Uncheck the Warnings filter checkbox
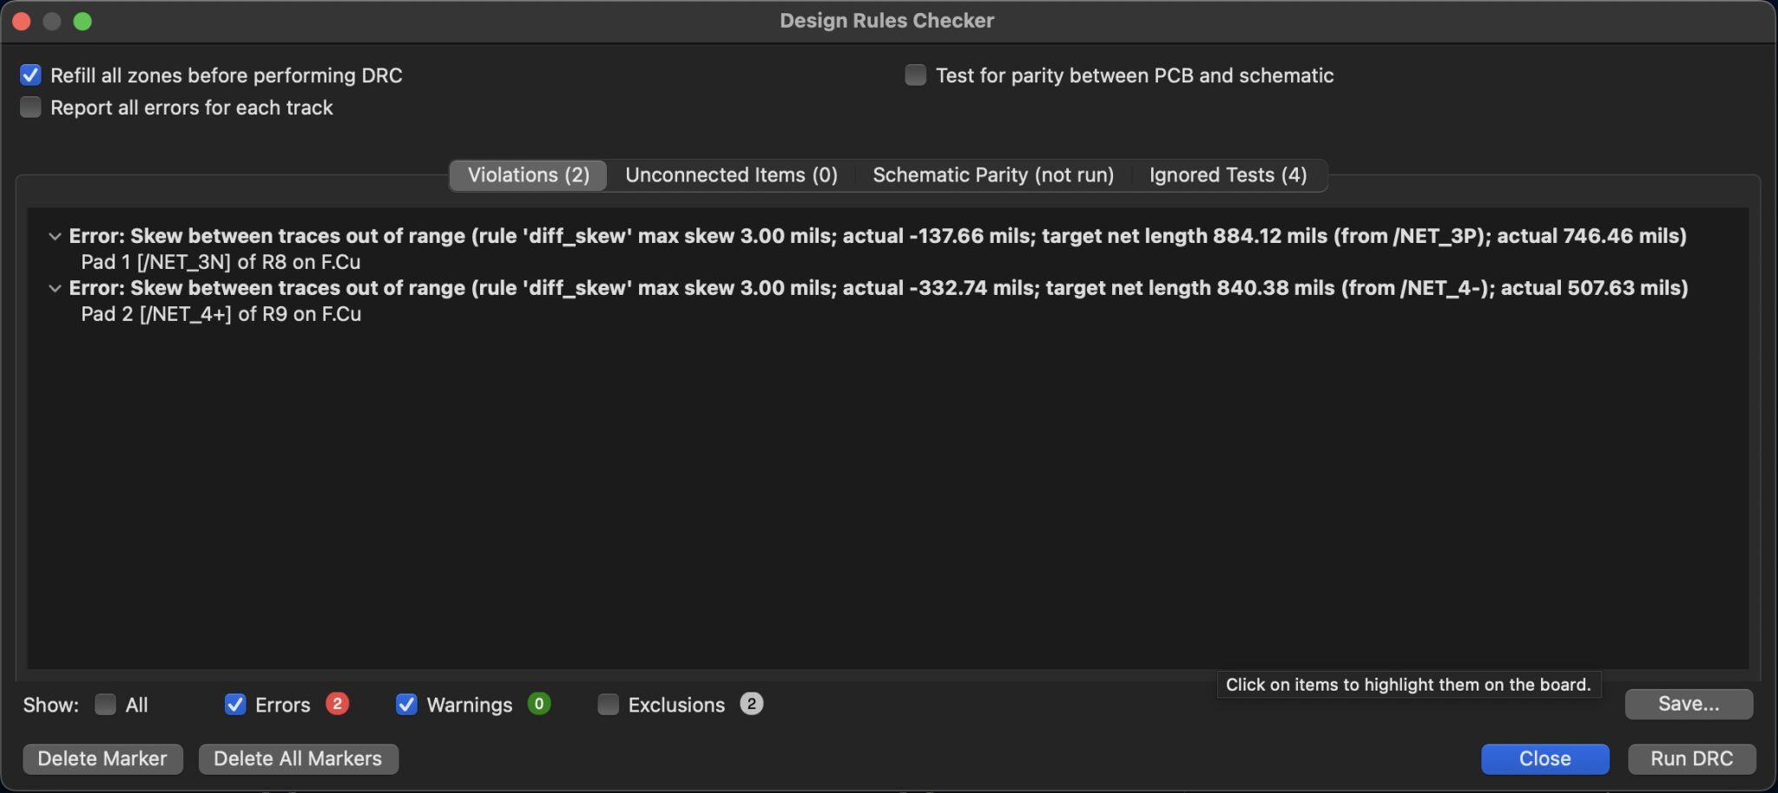The image size is (1778, 793). pyautogui.click(x=406, y=705)
